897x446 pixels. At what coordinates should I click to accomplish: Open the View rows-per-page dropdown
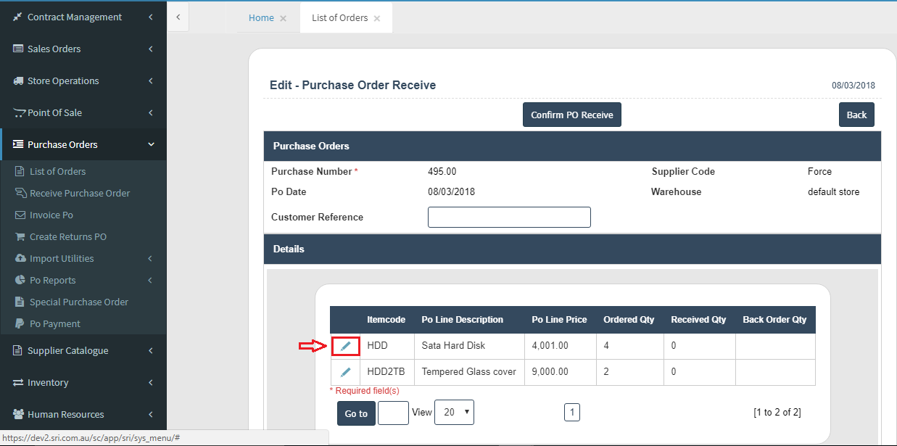tap(454, 413)
